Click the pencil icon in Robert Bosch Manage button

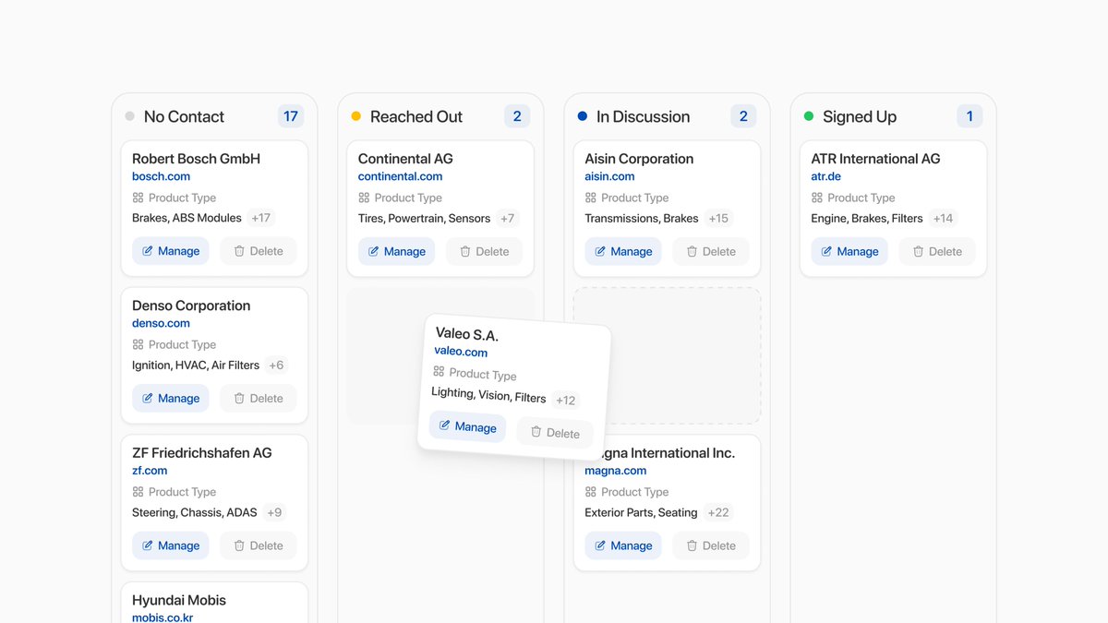[148, 251]
